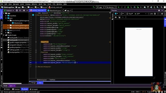Viewport: 166px width, 93px height.
Task: Open the Palette side tab in Preview
Action: pyautogui.click(x=112, y=17)
